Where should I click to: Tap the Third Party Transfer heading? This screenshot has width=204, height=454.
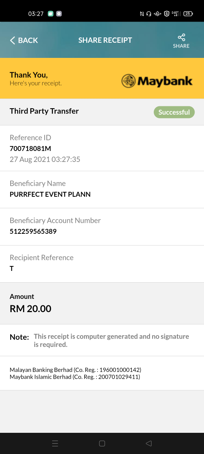(x=44, y=111)
